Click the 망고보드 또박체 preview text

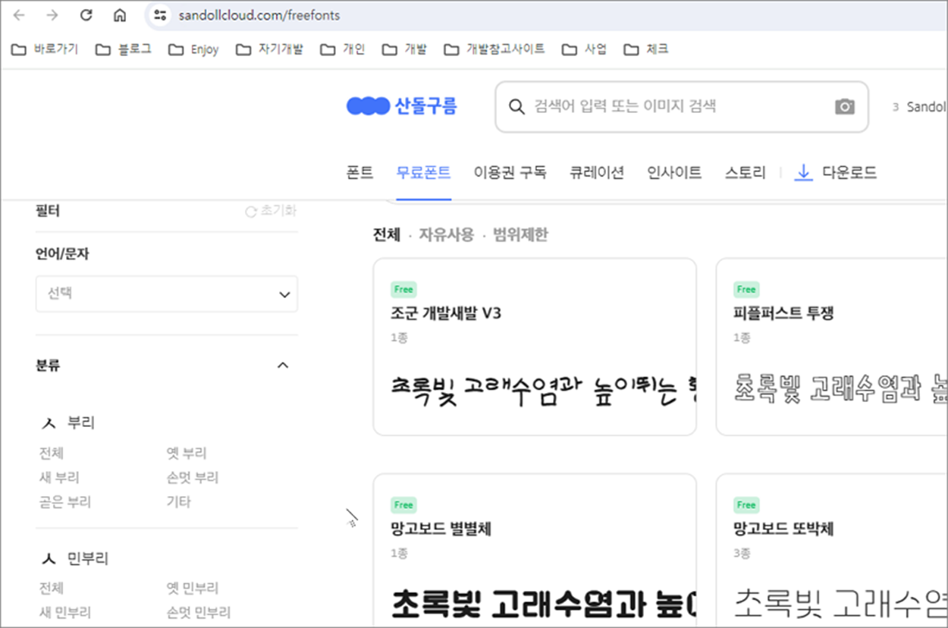coord(840,604)
